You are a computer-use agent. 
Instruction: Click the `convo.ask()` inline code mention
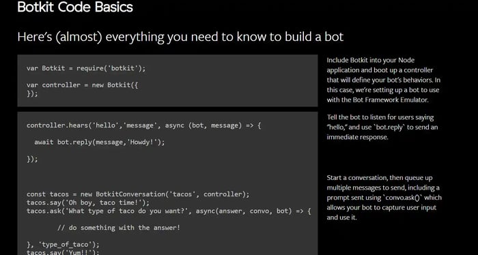point(402,198)
